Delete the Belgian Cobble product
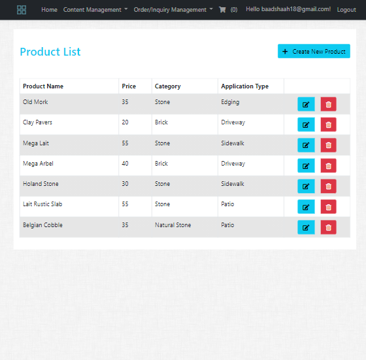 (328, 227)
